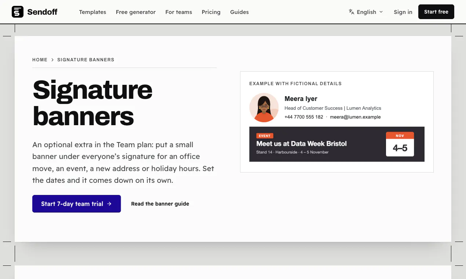Click the Signature banners page heading
466x279 pixels.
(x=92, y=103)
